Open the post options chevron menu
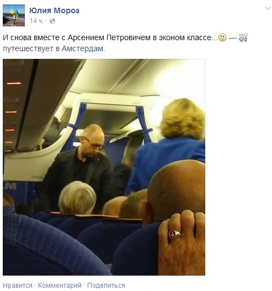Screen dimensions: 272x291 click(268, 8)
